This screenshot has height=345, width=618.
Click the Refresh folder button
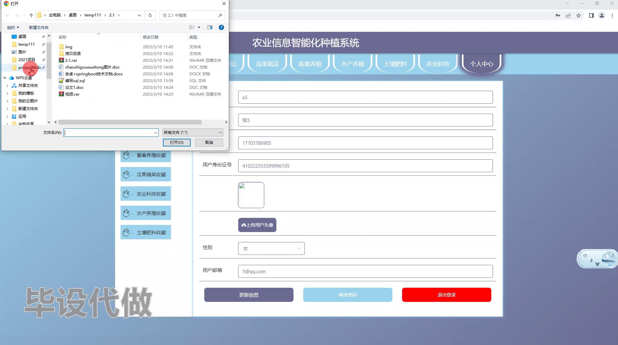(150, 15)
